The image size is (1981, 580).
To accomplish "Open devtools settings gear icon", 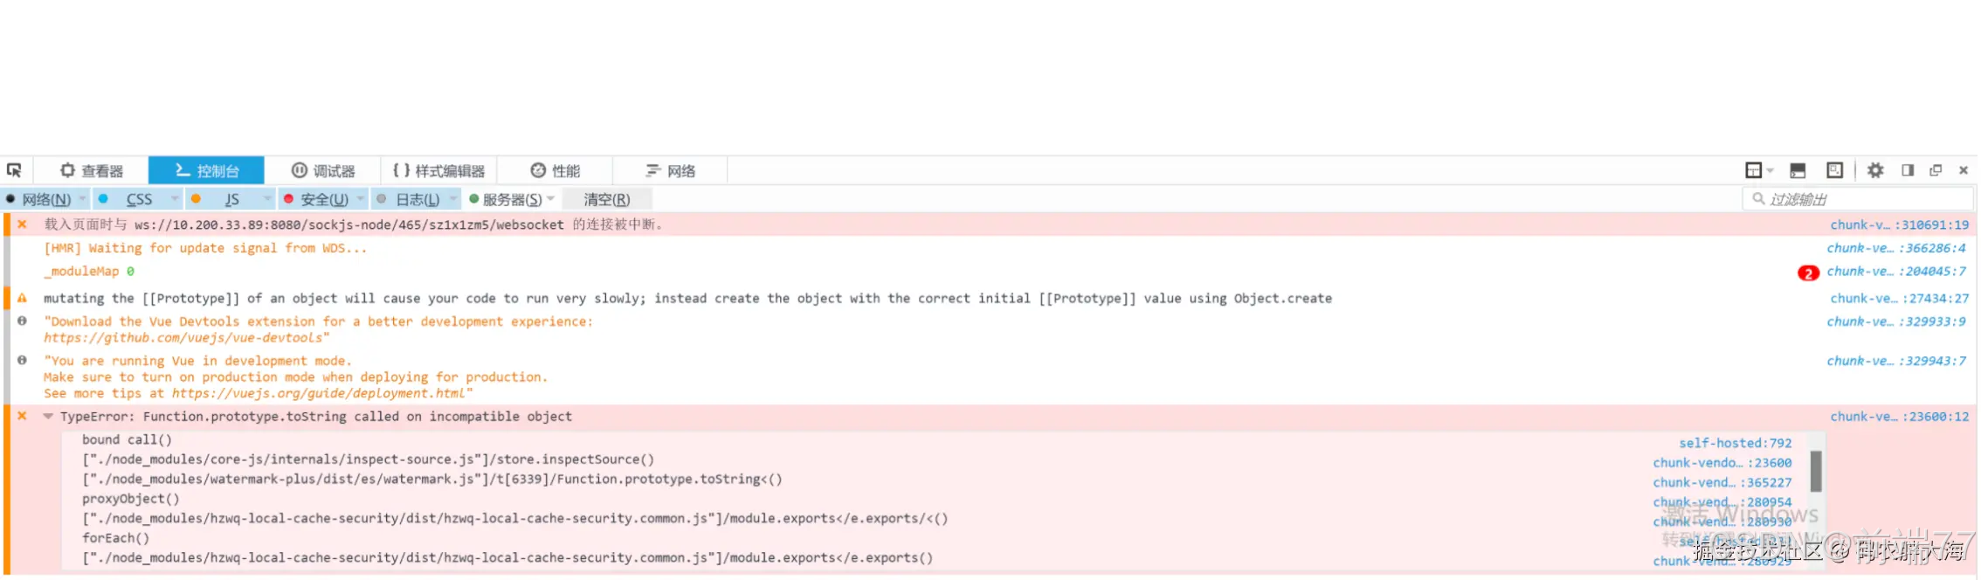I will pyautogui.click(x=1875, y=170).
